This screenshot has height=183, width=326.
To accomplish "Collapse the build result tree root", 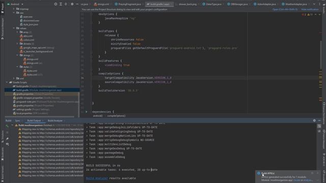I will 12,125.
